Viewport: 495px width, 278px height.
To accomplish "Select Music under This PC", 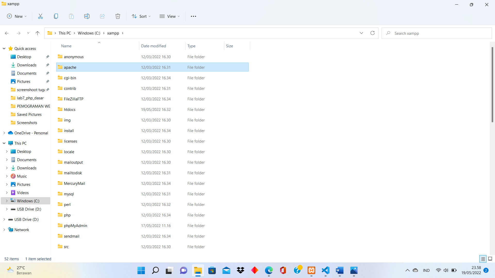I will 22,176.
